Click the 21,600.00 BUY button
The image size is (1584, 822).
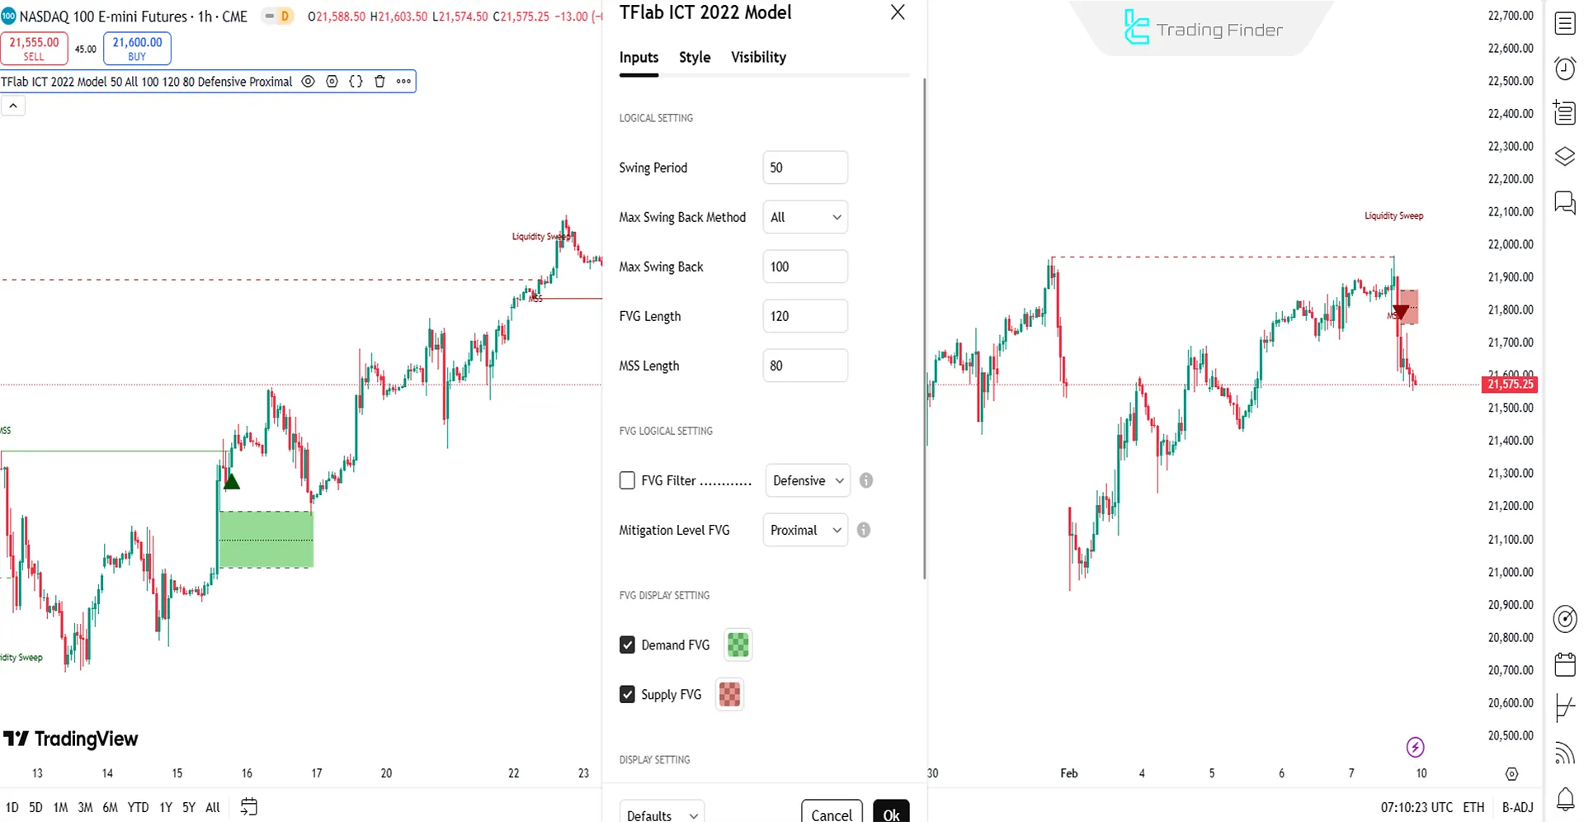pyautogui.click(x=136, y=48)
